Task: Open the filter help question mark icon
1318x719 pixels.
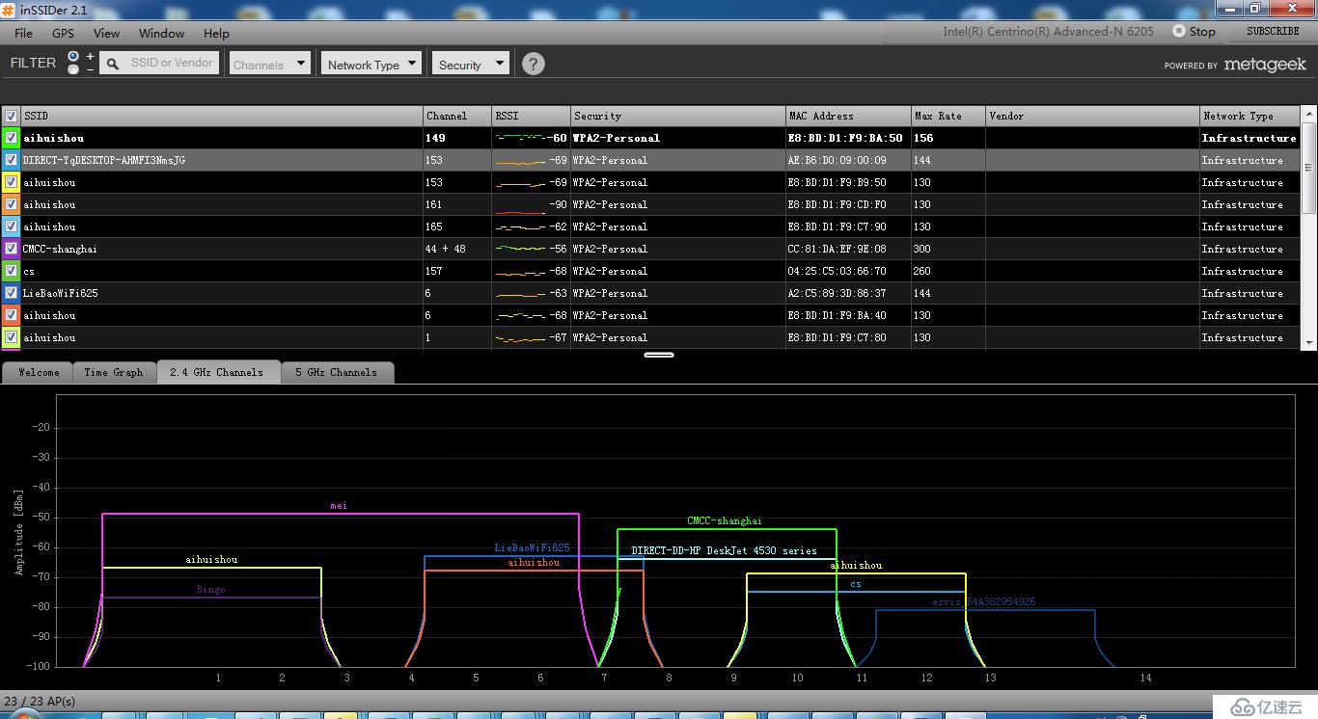Action: [533, 64]
